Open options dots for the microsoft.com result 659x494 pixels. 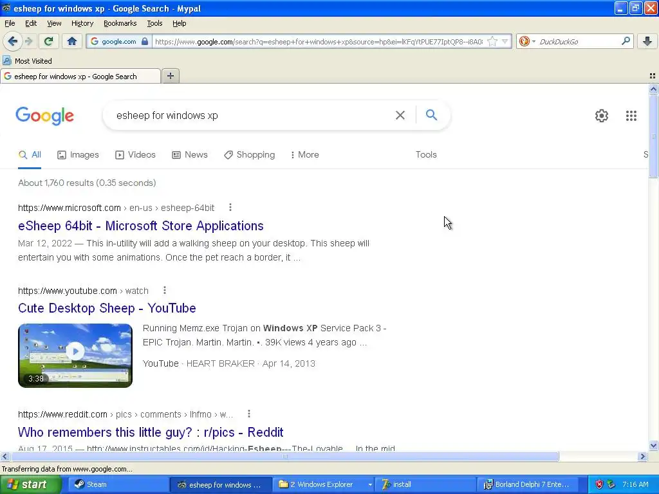[x=230, y=207]
